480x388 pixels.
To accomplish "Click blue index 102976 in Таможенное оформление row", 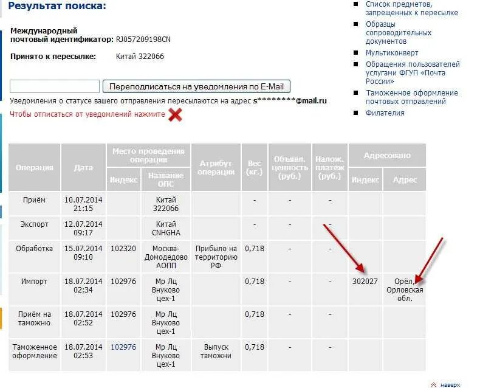I will coord(123,347).
